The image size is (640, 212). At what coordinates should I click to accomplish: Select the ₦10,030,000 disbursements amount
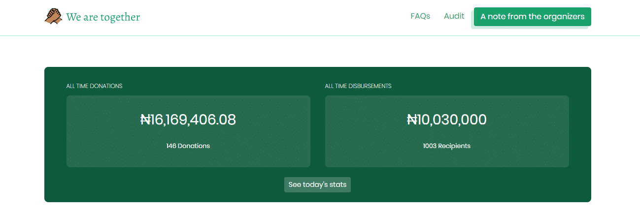coord(447,120)
